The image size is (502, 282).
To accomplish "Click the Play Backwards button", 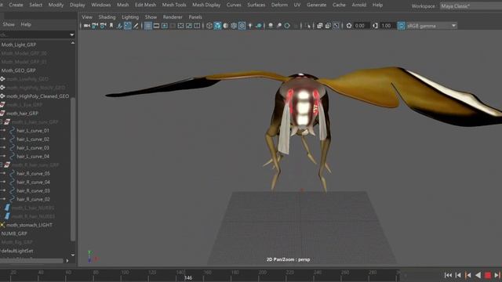I will click(478, 275).
